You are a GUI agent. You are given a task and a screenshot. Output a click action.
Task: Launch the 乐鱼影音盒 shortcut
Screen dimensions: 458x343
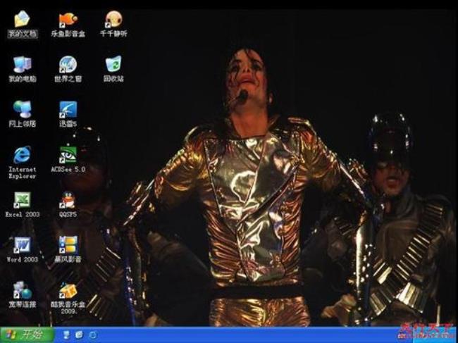[x=68, y=24]
